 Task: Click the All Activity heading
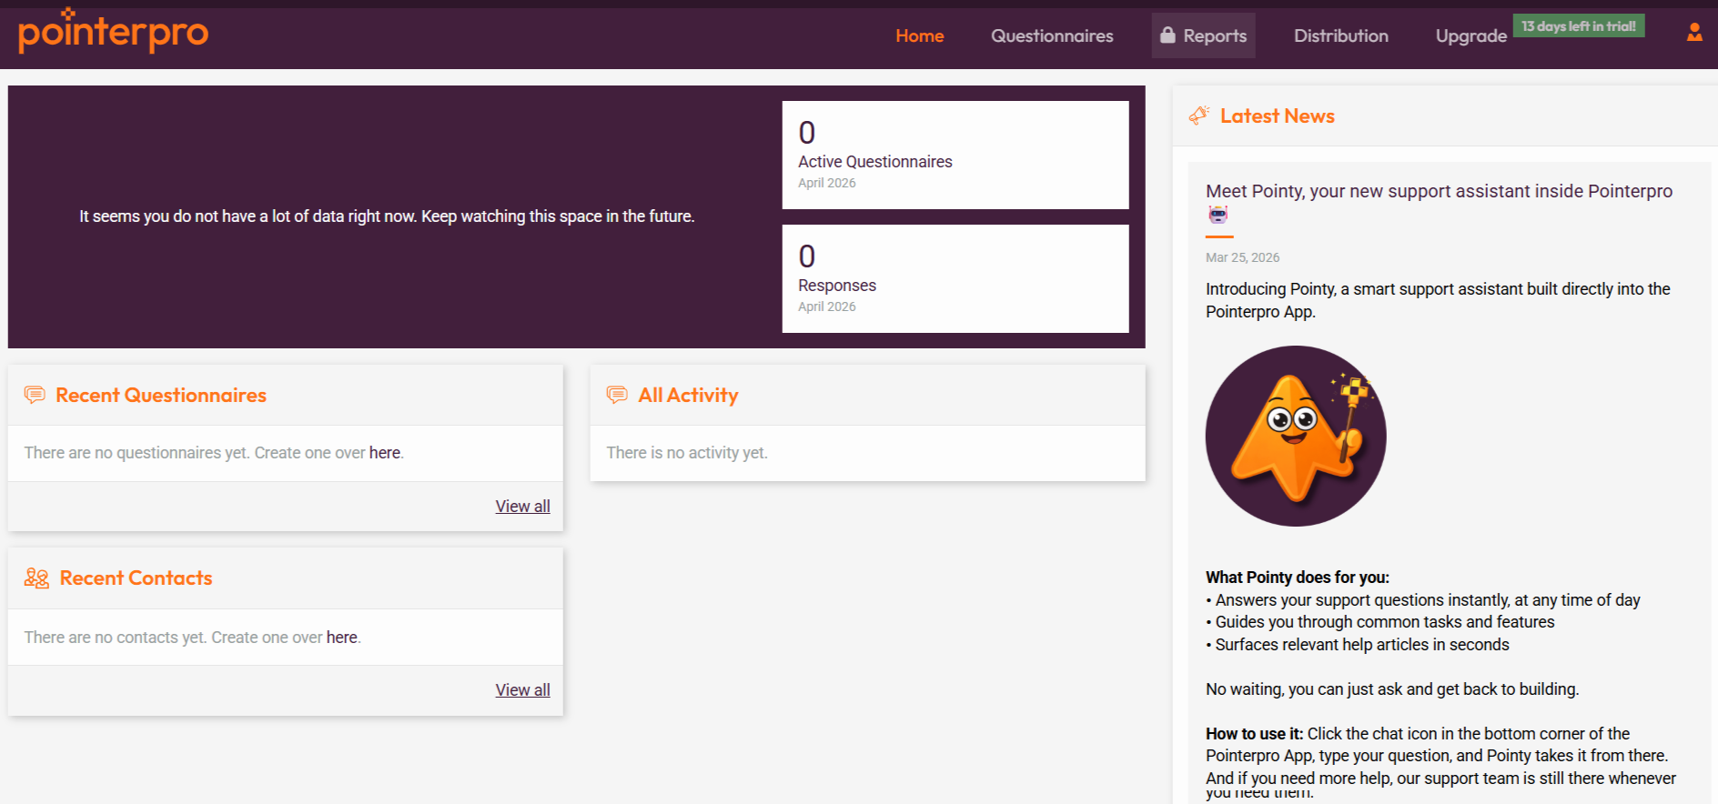click(x=688, y=395)
